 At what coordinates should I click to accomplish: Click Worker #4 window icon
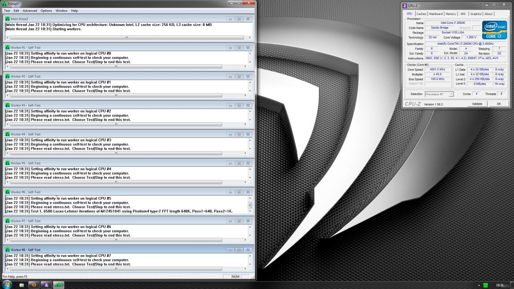pyautogui.click(x=7, y=134)
